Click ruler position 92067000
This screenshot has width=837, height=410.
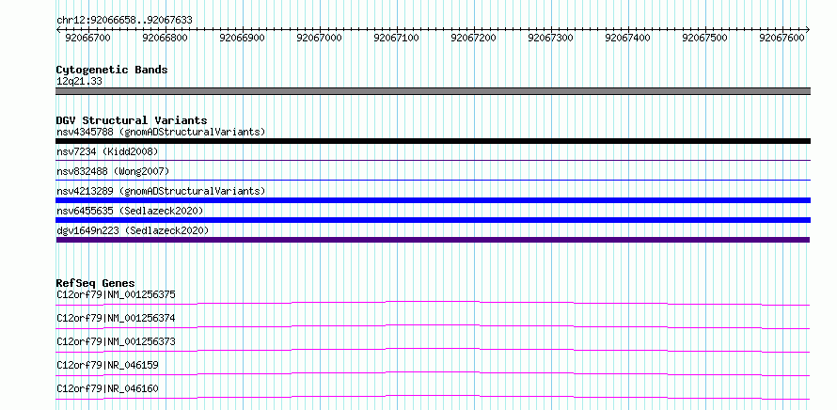point(319,38)
